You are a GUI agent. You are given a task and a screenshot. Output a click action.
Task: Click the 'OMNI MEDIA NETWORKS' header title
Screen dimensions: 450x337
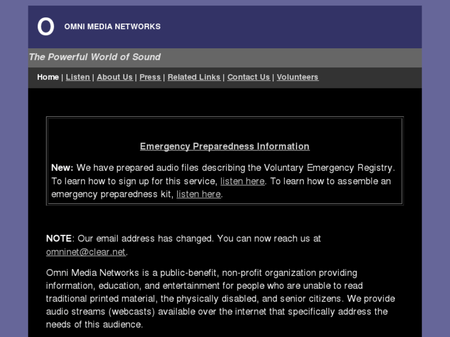pos(113,27)
